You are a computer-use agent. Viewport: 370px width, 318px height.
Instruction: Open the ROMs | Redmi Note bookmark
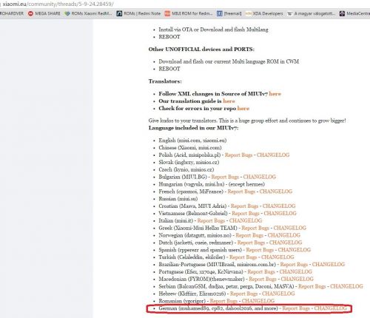coord(138,13)
